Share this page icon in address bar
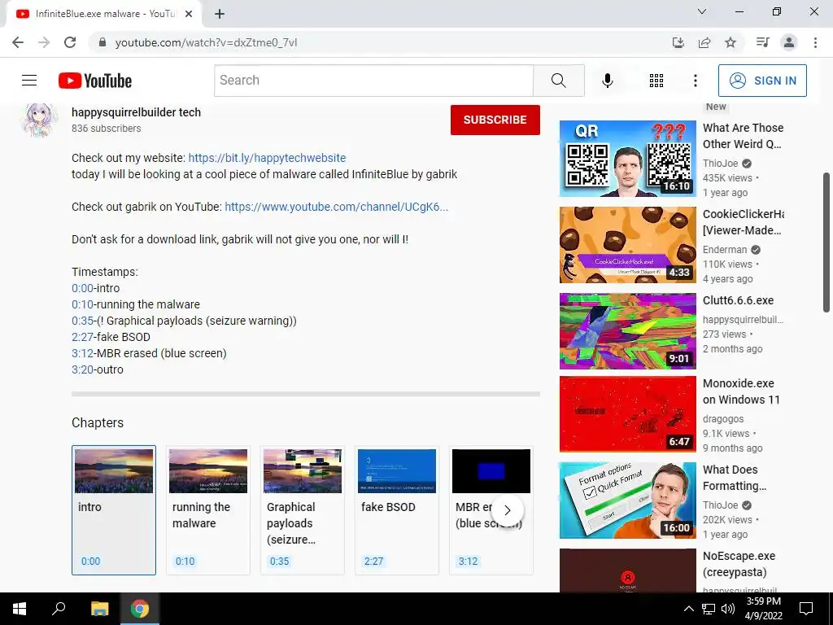The width and height of the screenshot is (833, 625). (x=704, y=42)
